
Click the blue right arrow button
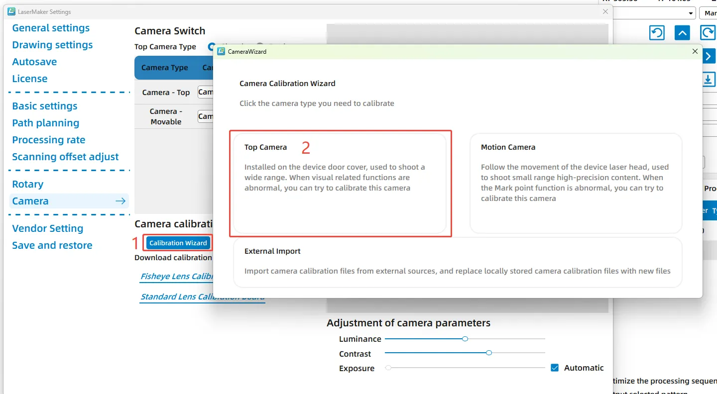[x=709, y=57]
